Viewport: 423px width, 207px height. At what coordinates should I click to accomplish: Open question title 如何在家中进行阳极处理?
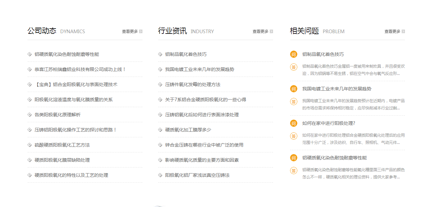click(x=328, y=123)
